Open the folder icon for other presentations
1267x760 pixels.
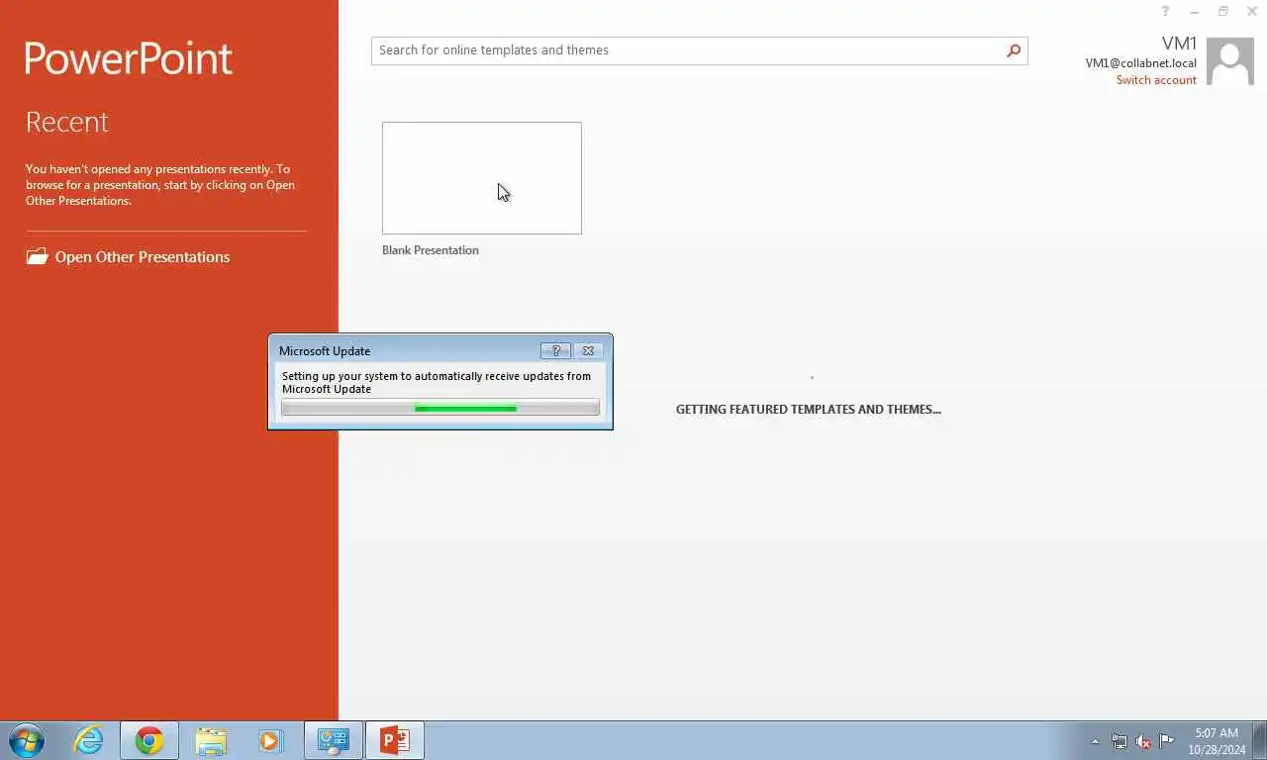coord(37,256)
